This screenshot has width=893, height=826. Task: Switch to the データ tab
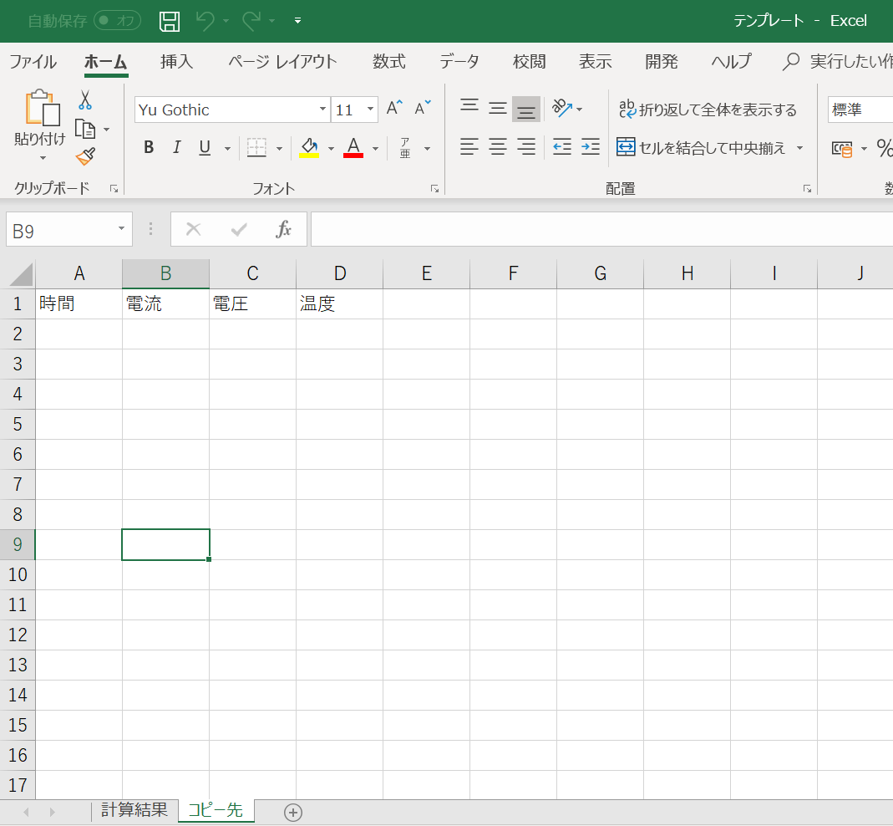coord(459,61)
